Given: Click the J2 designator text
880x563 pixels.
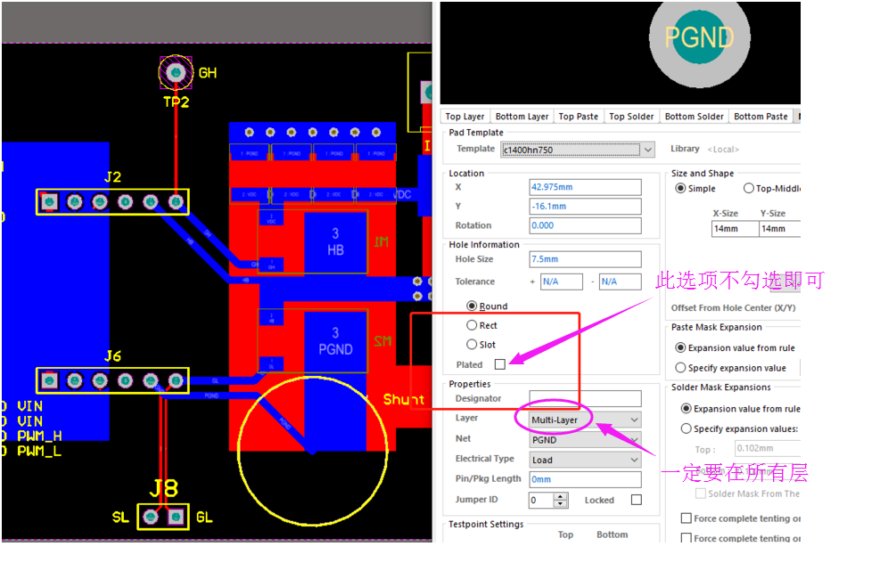Looking at the screenshot, I should (x=113, y=177).
